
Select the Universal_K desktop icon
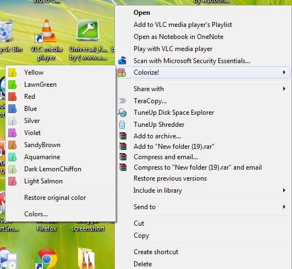point(88,40)
